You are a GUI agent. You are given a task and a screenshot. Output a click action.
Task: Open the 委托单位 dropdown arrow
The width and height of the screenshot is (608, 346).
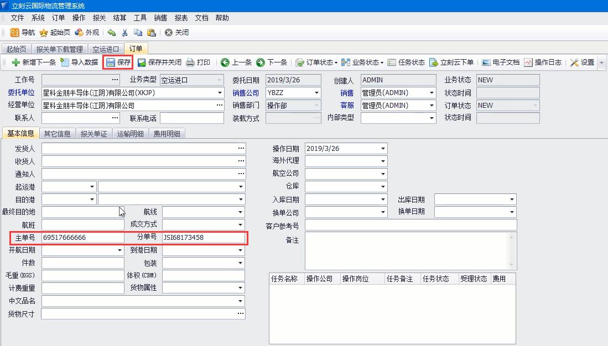[x=220, y=93]
